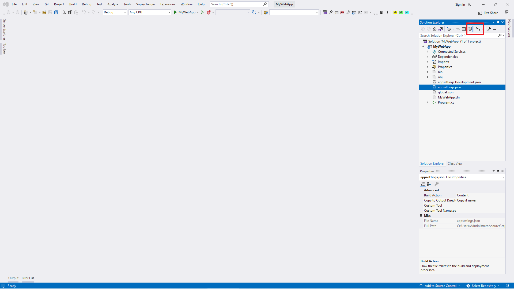Click the Search Solution Explorer input field
The image size is (514, 289).
point(458,36)
